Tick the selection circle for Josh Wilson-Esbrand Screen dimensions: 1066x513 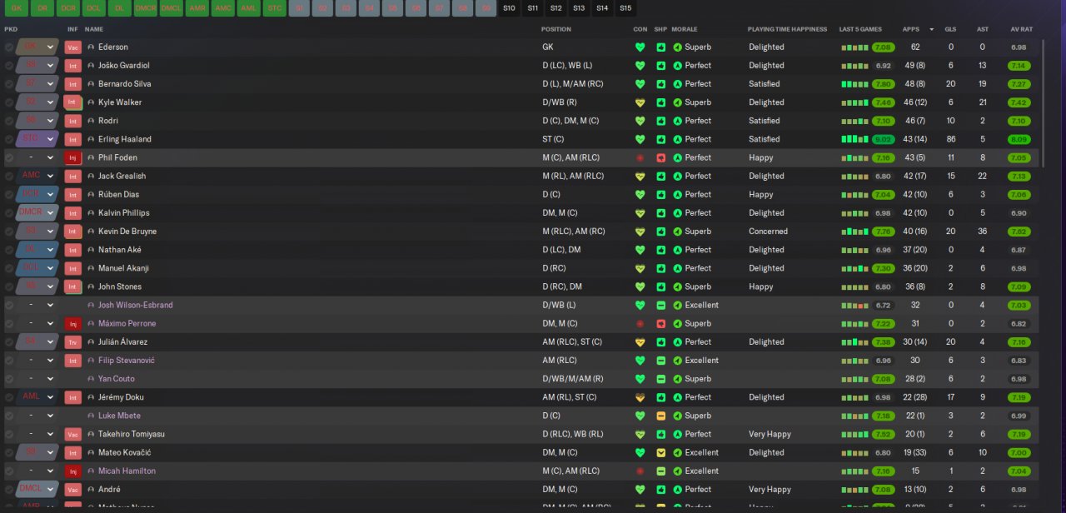pos(9,306)
